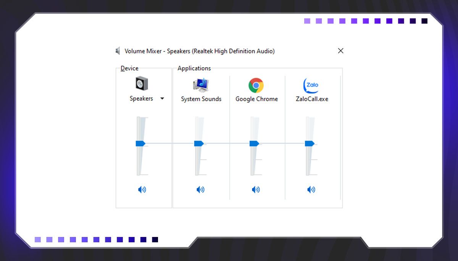Click the monitor icon under System Sounds

(201, 85)
